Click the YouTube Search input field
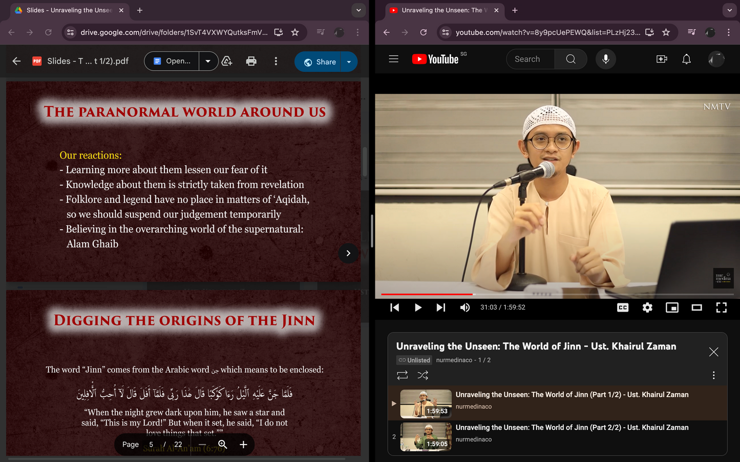740x462 pixels. [x=531, y=59]
